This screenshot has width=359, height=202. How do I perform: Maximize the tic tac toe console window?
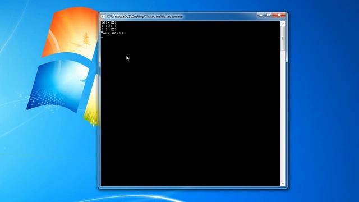pyautogui.click(x=268, y=15)
